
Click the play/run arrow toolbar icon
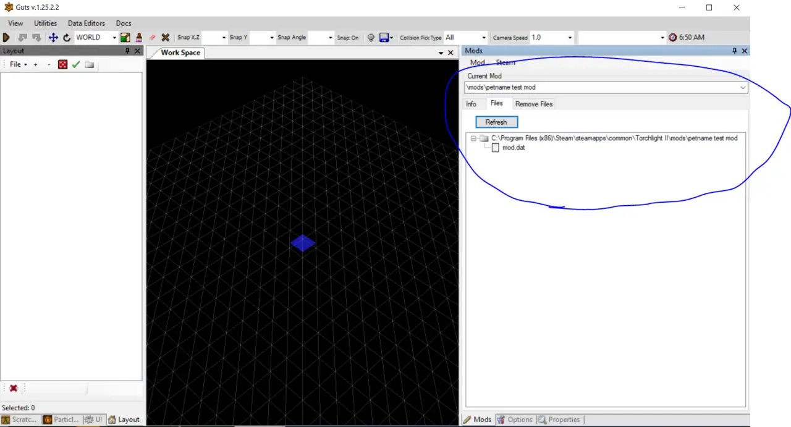(x=7, y=38)
